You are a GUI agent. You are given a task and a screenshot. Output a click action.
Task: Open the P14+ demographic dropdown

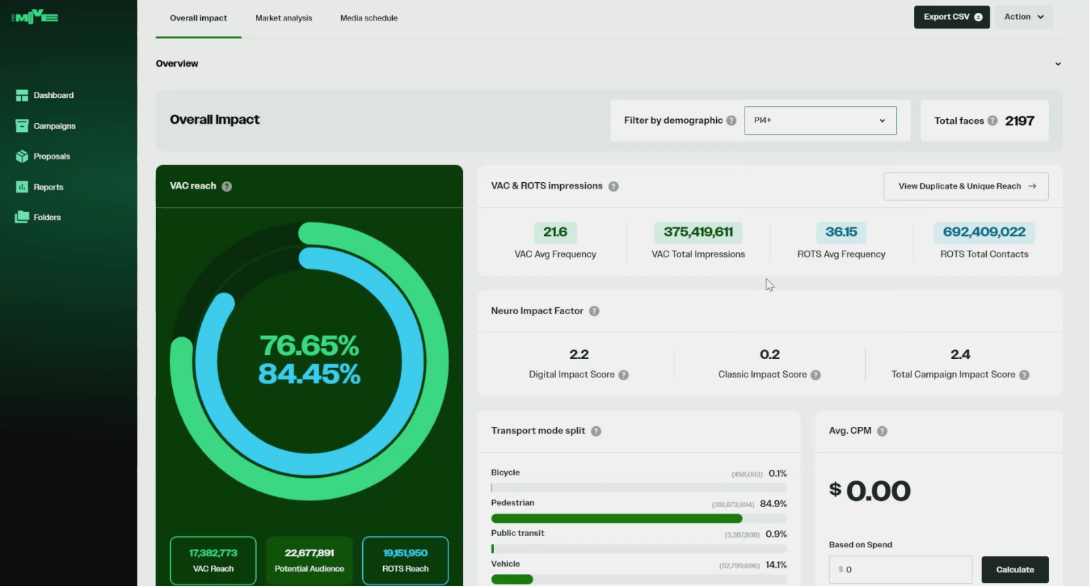tap(820, 120)
